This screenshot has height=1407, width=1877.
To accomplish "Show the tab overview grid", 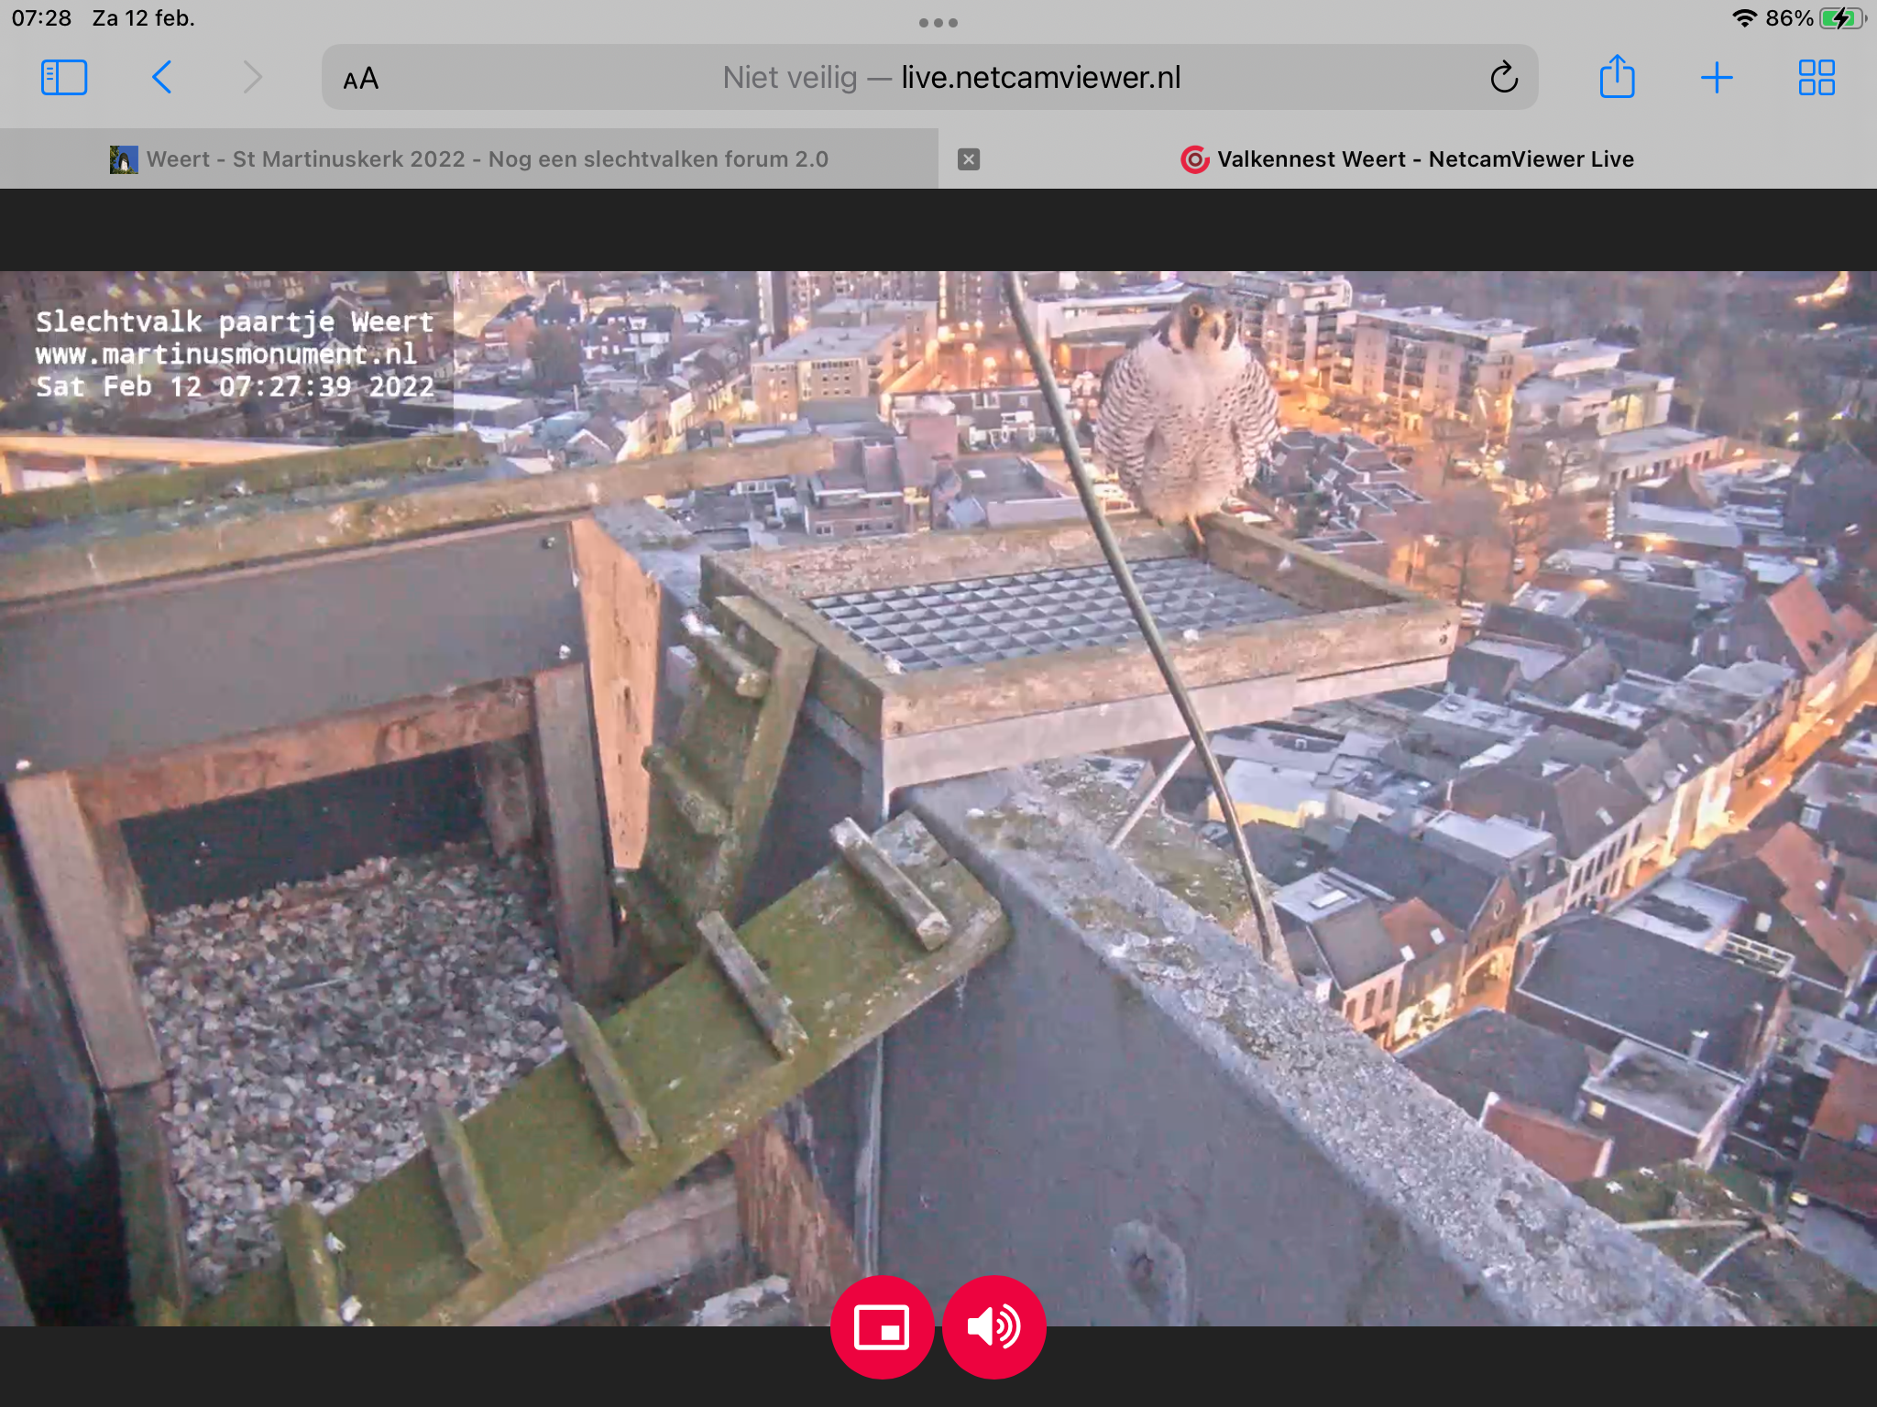I will point(1817,78).
